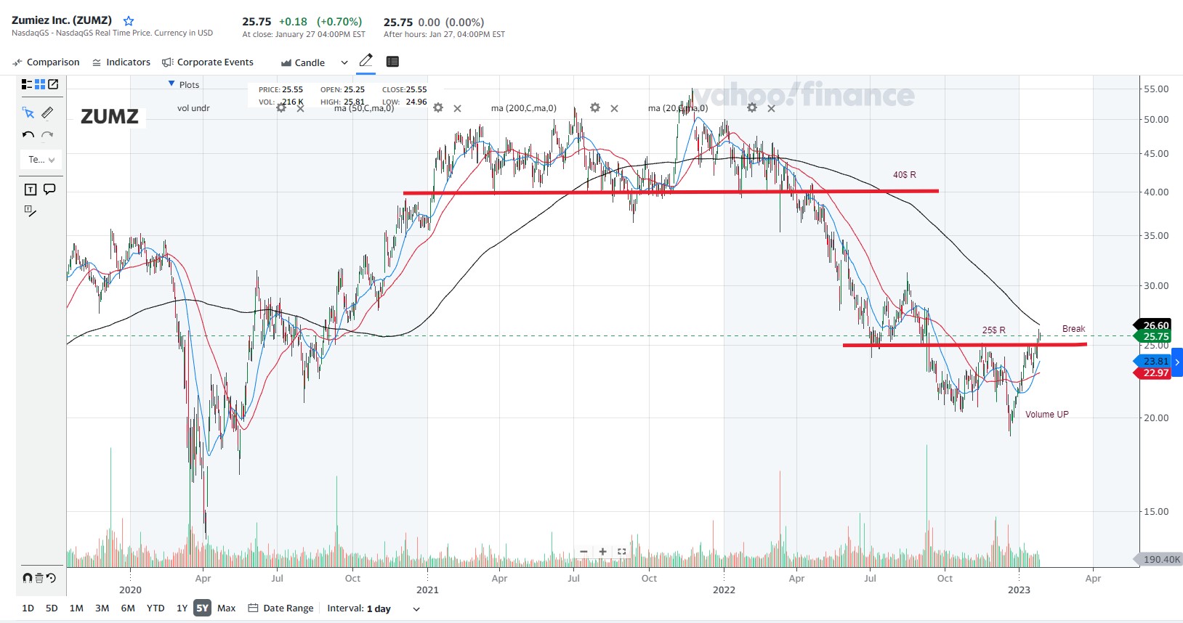Viewport: 1183px width, 623px height.
Task: Click the Zumiez Inc. (ZUMZ) title
Action: 62,20
